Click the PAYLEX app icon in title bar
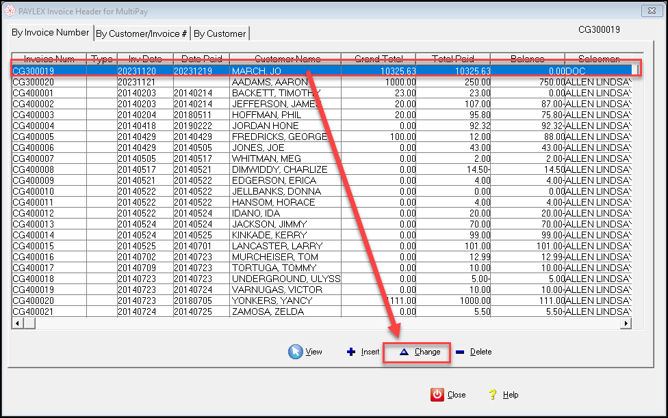The width and height of the screenshot is (668, 418). tap(10, 11)
